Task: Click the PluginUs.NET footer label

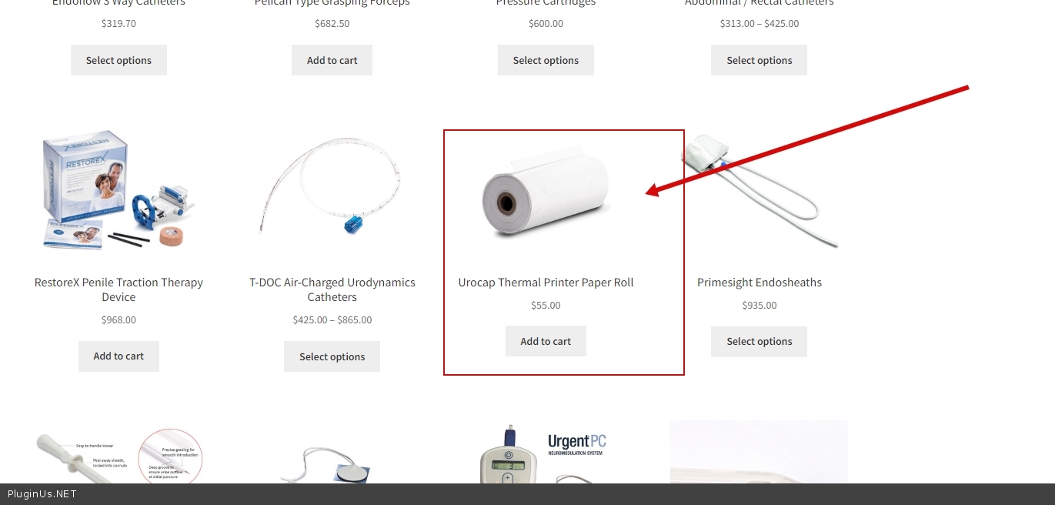Action: point(42,494)
